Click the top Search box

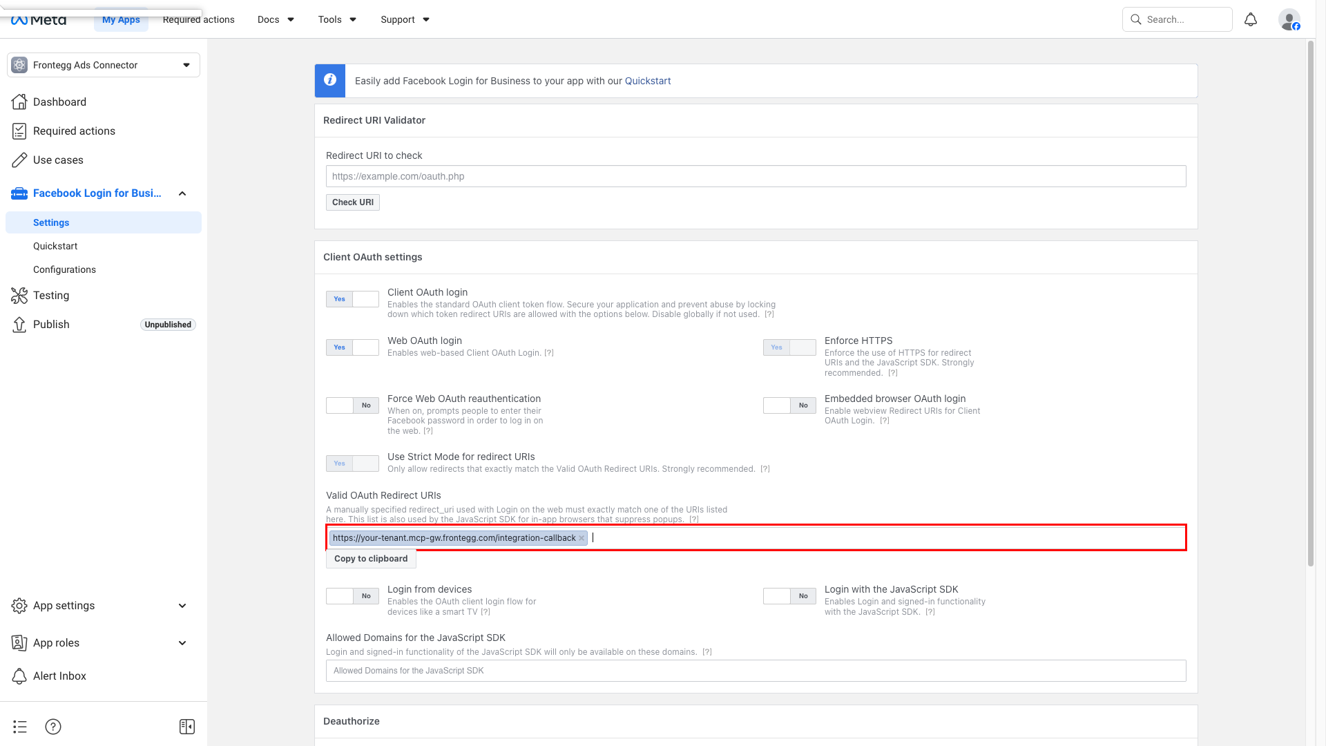tap(1178, 19)
